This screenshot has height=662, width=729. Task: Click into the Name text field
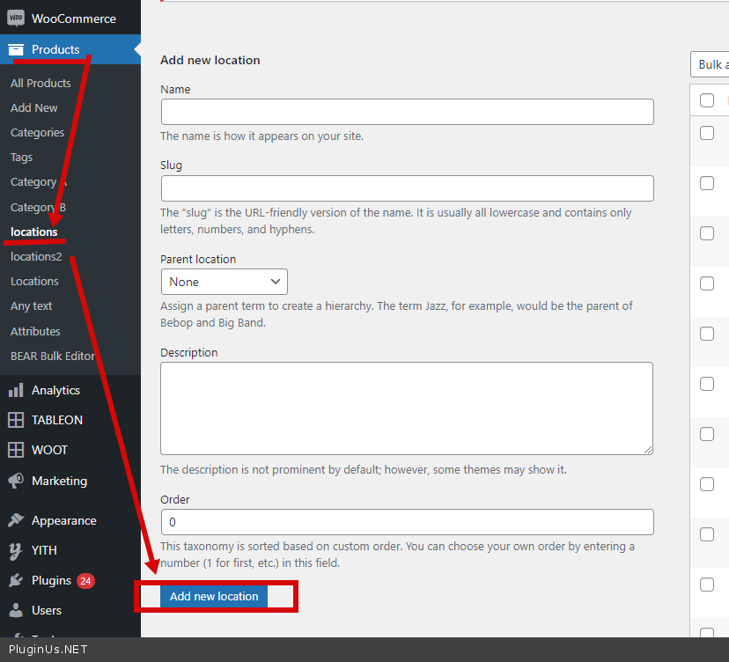click(407, 112)
